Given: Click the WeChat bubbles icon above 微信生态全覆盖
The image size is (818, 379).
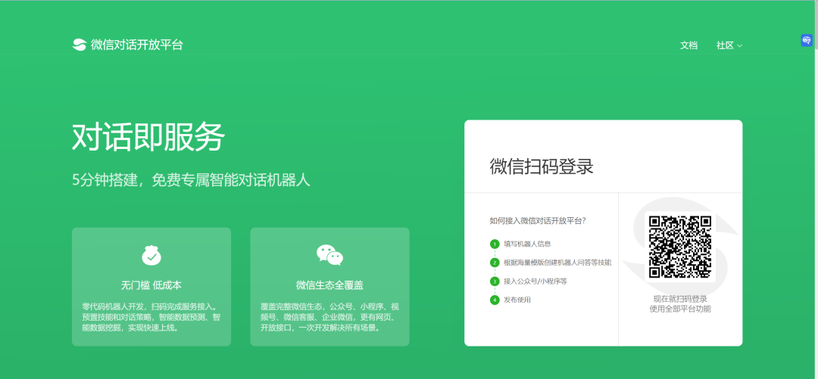Looking at the screenshot, I should [329, 254].
